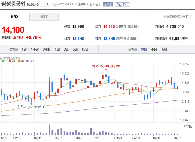Switch to the NXT tab
This screenshot has height=142, width=195.
(x=44, y=17)
